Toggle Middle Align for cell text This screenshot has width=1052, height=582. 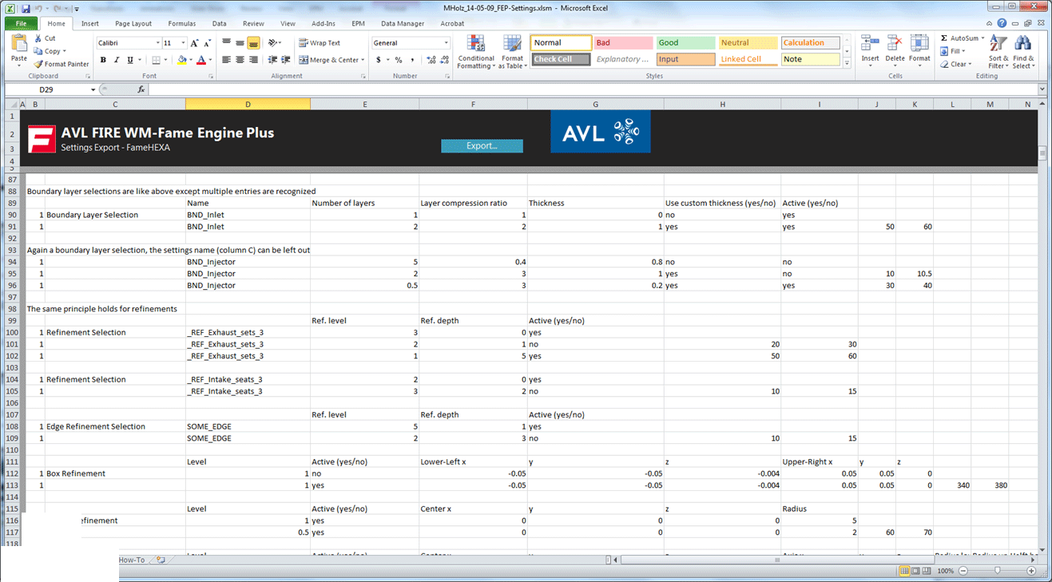click(240, 43)
